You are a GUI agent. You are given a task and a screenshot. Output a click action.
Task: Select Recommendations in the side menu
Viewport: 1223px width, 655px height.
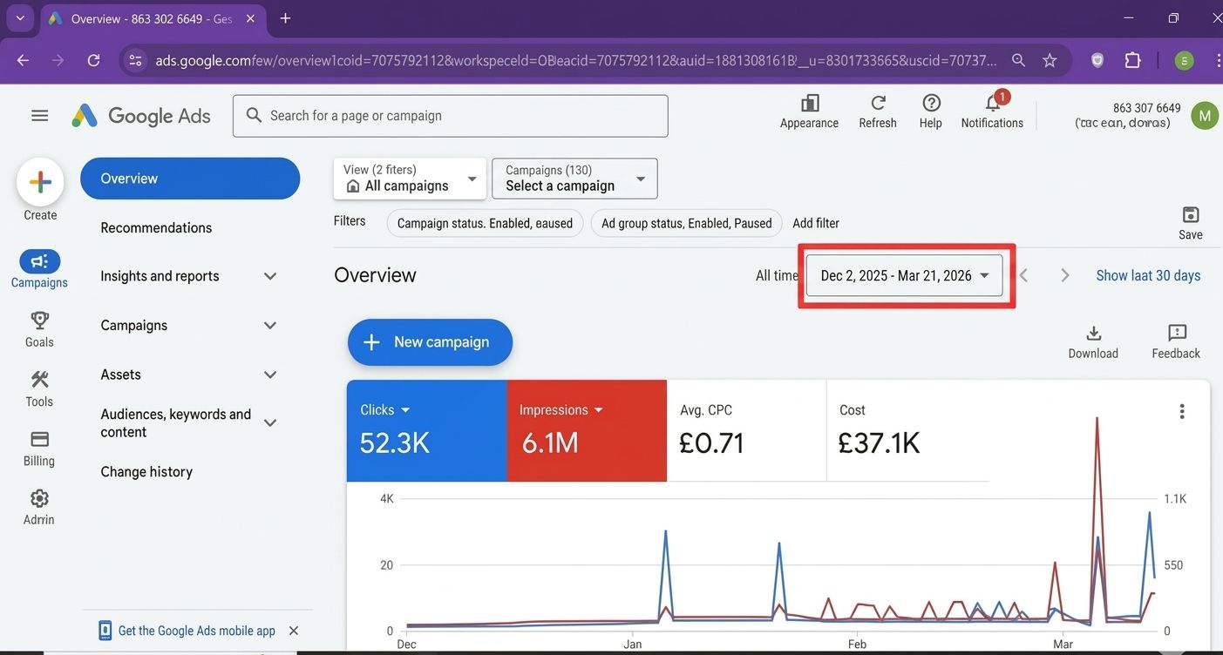coord(156,227)
